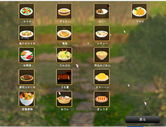Image resolution: width=166 pixels, height=127 pixels.
Task: Select the チャーハン fried rice icon
Action: click(102, 77)
